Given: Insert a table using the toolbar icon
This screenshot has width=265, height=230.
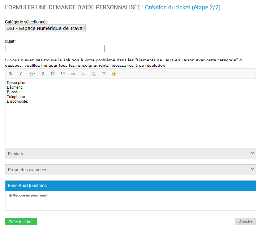Looking at the screenshot, I should point(103,74).
